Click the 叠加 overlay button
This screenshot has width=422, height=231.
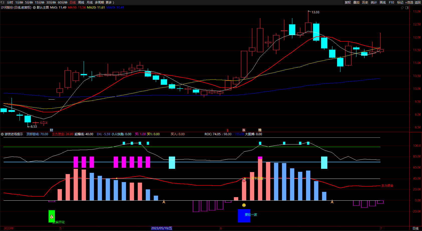[x=356, y=2]
